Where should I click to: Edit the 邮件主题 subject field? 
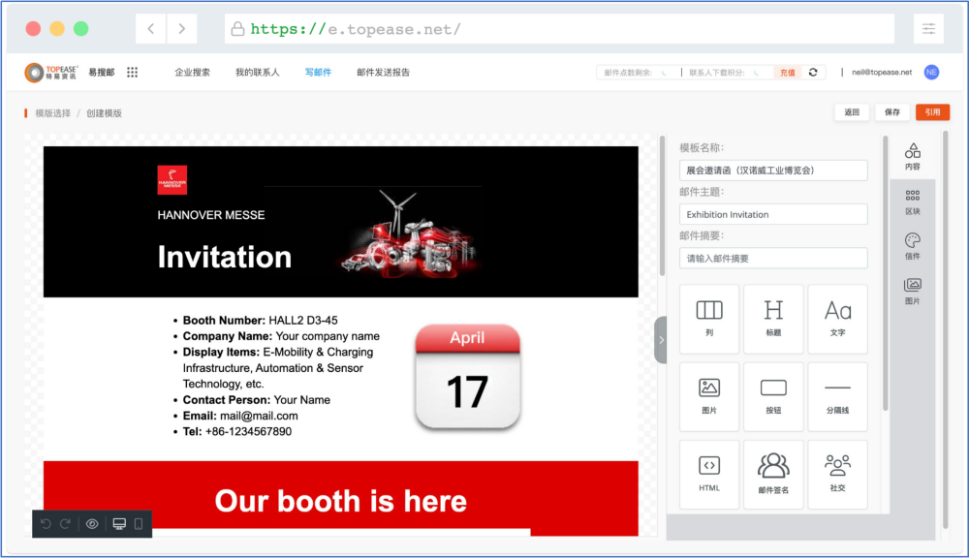(773, 214)
